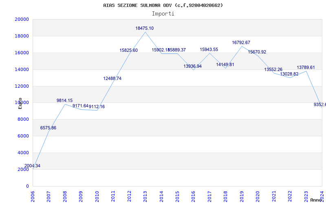Click the 2018 x-axis year label
Viewport: 326px width, 204px height.
pos(226,196)
